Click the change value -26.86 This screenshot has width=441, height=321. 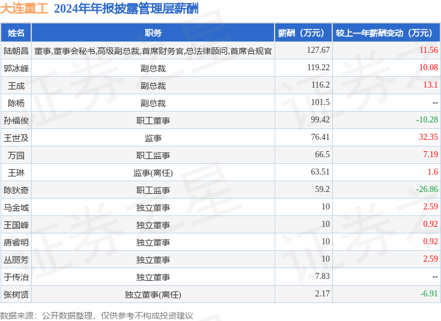(x=427, y=189)
